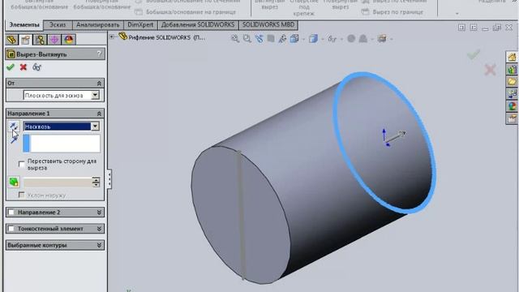Image resolution: width=519 pixels, height=292 pixels.
Task: Toggle detailed preview glasses icon
Action: pyautogui.click(x=36, y=67)
